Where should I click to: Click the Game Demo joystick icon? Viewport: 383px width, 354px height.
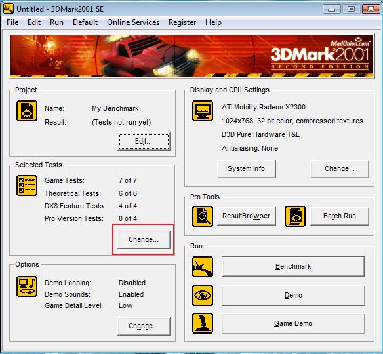[203, 323]
